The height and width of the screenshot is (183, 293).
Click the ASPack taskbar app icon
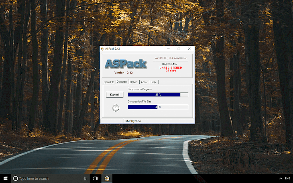click(107, 179)
